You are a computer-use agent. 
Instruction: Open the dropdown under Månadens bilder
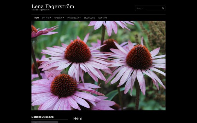point(45,122)
